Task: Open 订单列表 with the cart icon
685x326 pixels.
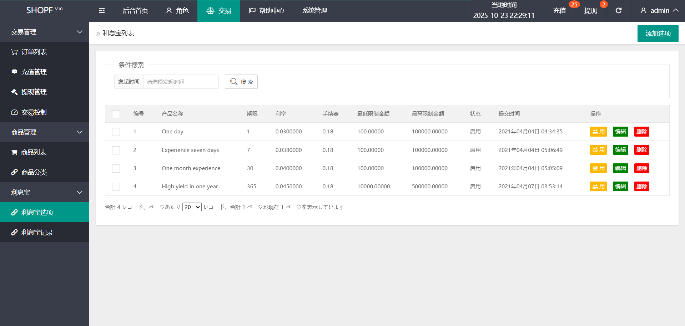Action: (34, 52)
